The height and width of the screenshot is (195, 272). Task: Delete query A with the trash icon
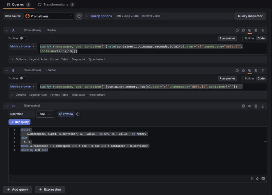click(x=256, y=31)
